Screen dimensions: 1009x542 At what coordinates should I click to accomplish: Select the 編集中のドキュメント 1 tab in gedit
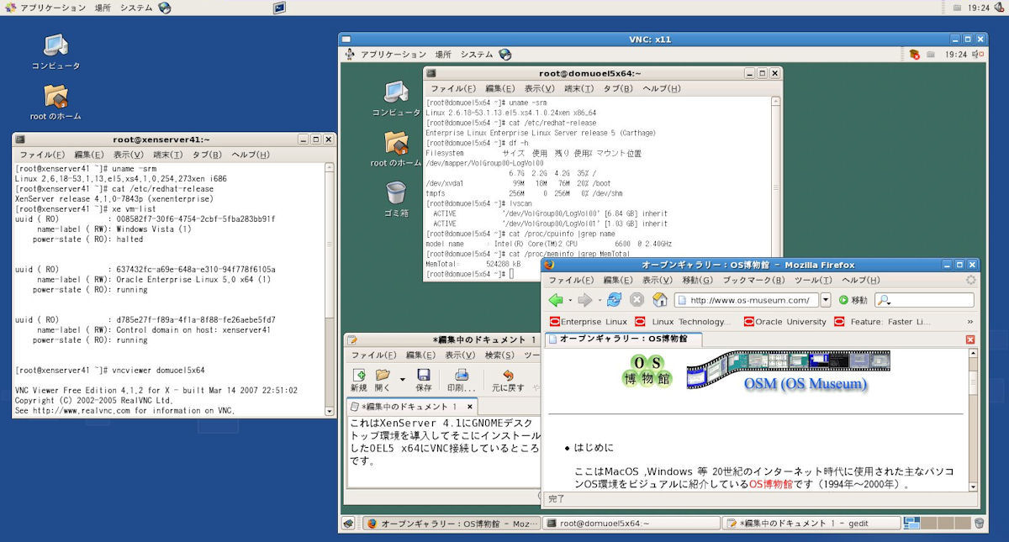point(414,408)
